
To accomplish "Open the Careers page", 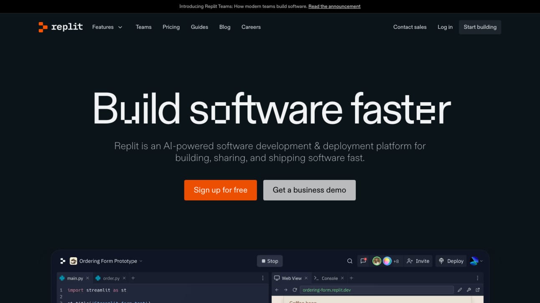I will click(251, 27).
